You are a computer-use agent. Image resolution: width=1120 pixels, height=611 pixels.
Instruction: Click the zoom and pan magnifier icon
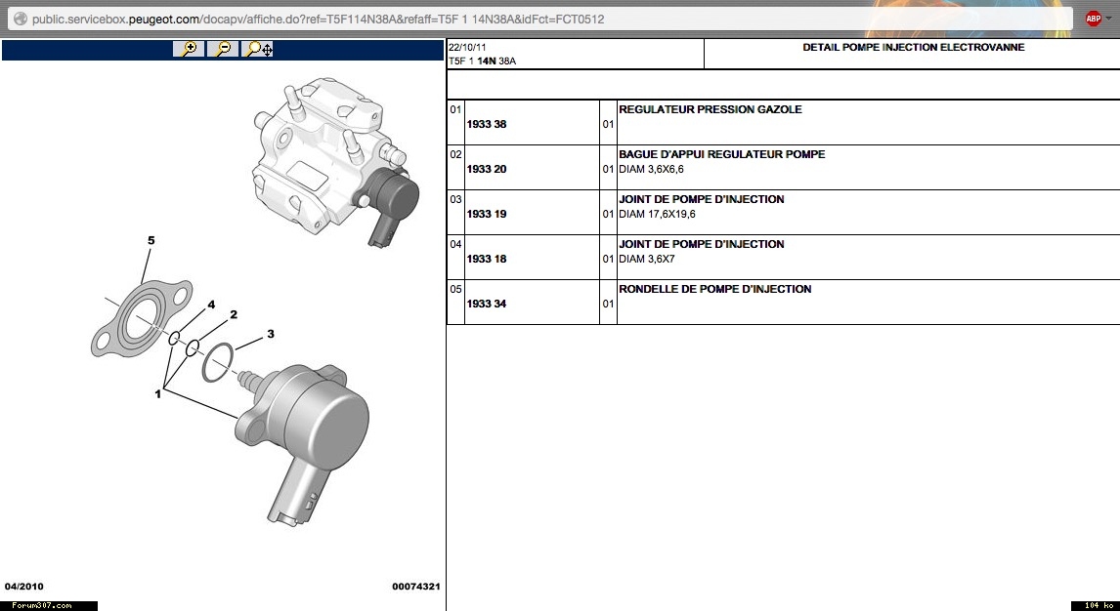[x=258, y=49]
